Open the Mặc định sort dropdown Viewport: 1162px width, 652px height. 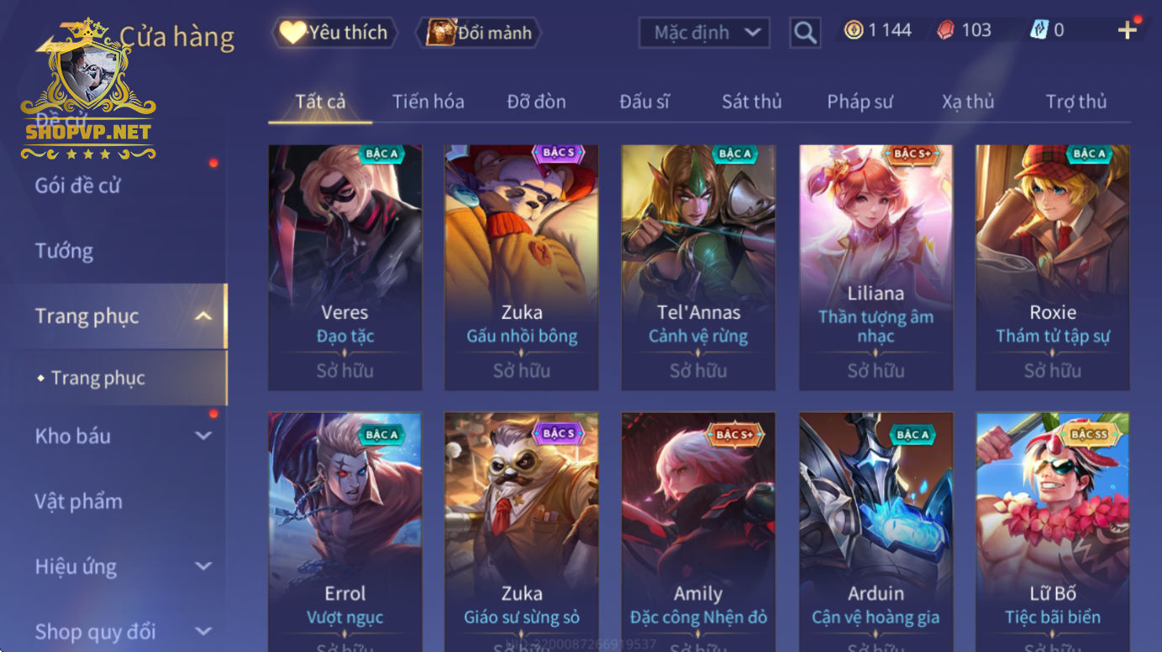coord(705,33)
